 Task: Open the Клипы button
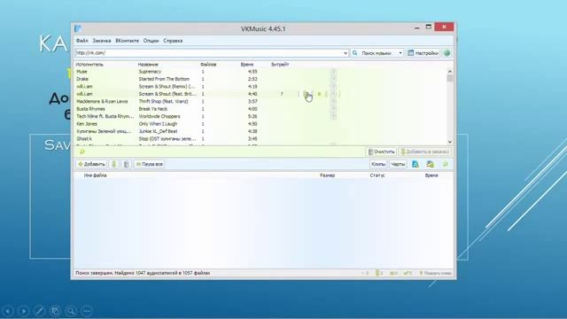(x=378, y=164)
